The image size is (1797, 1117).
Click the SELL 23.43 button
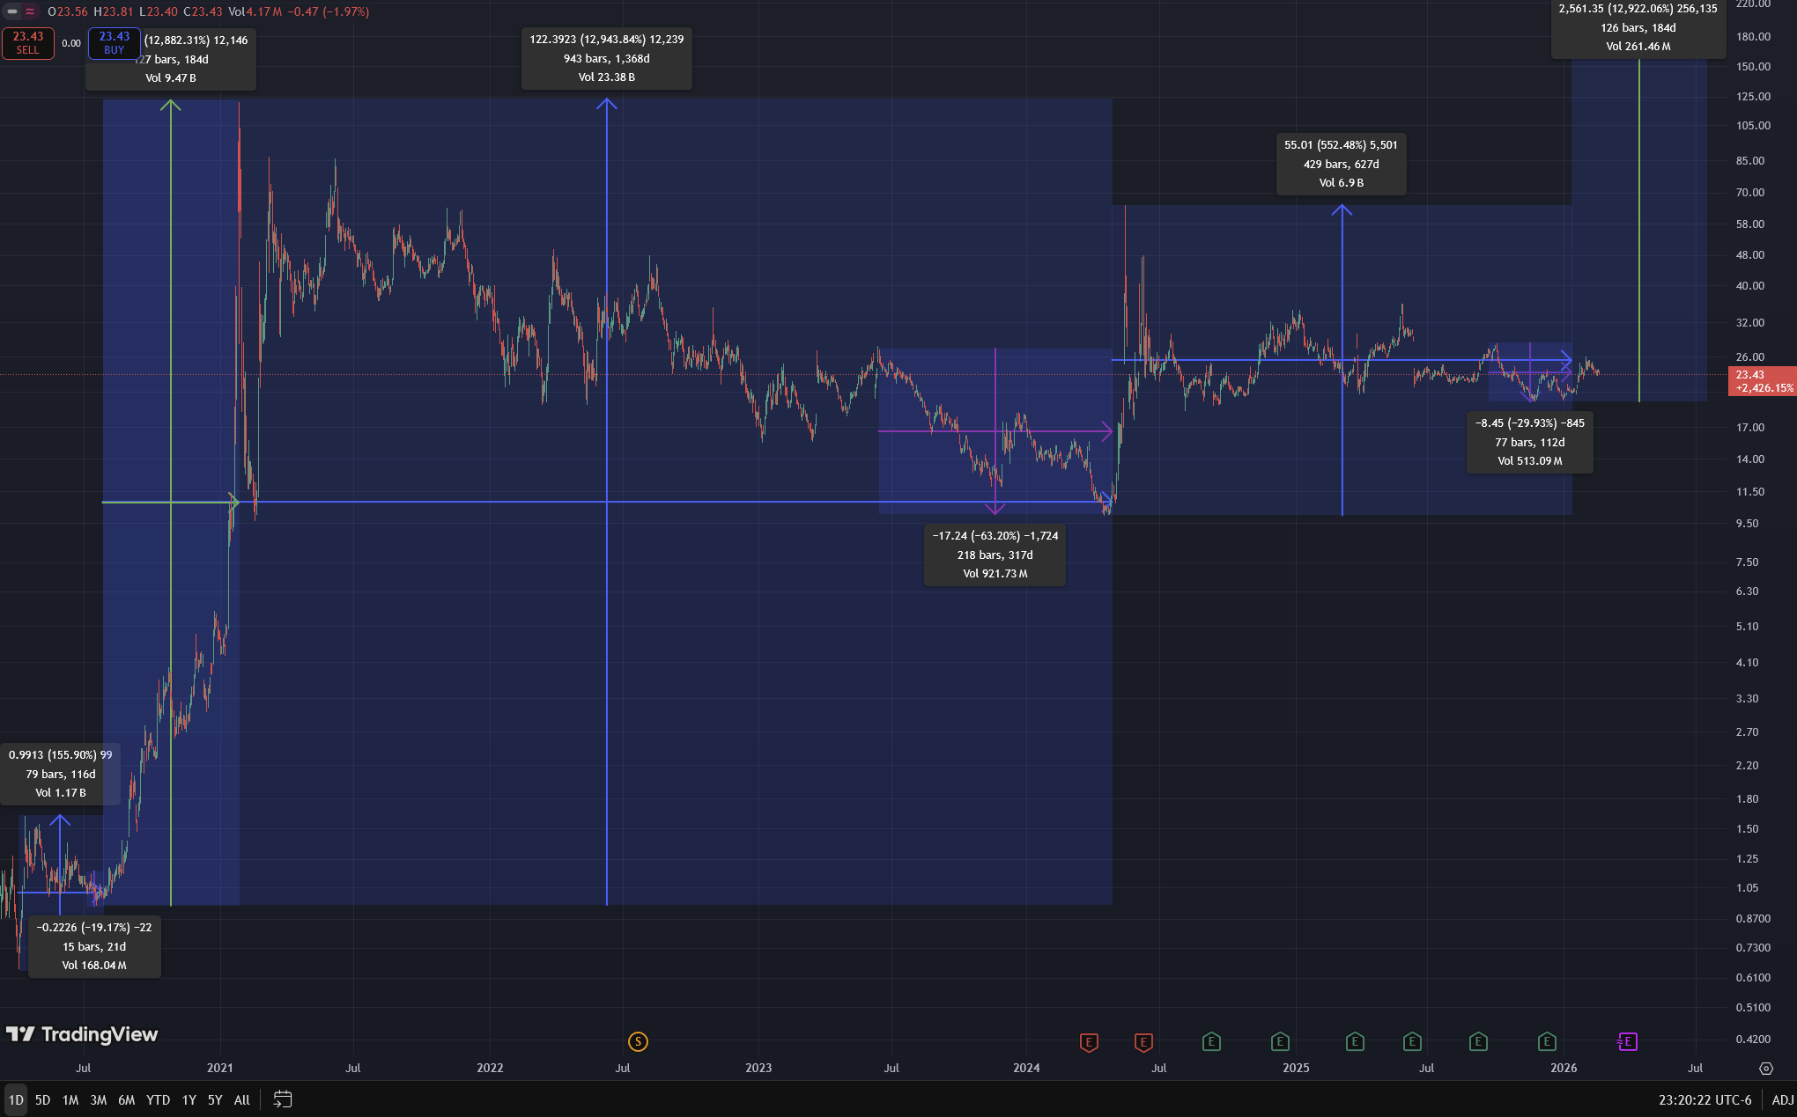click(x=27, y=43)
